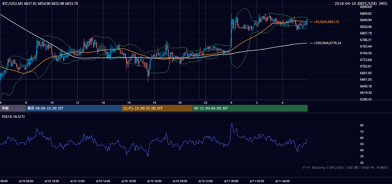Click the bottom time label 4/10 18:00
This screenshot has height=184, width=392.
[x=154, y=181]
